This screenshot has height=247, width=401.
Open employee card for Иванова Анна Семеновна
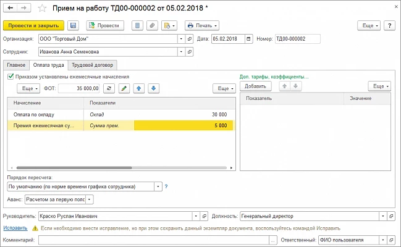point(189,52)
